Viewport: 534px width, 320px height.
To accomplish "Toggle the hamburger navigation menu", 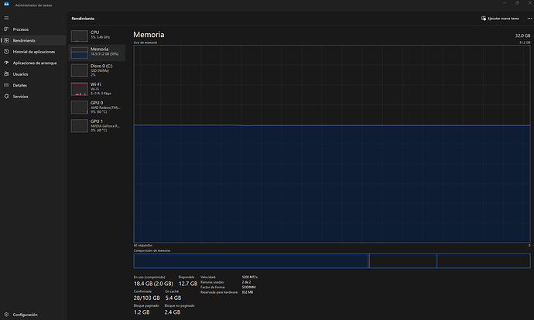I will (x=6, y=18).
